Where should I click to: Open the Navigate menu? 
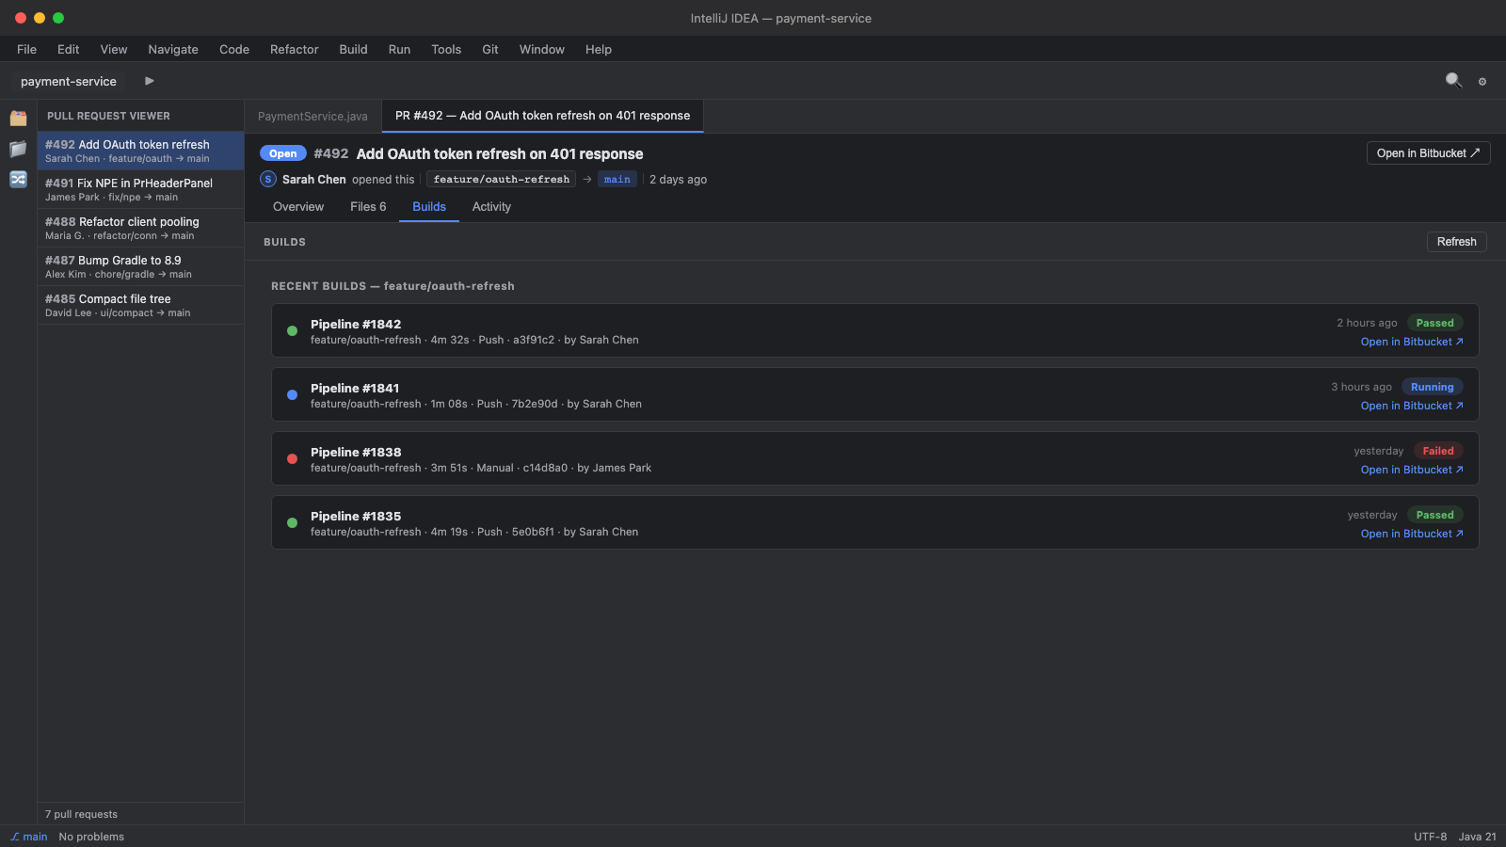tap(173, 49)
